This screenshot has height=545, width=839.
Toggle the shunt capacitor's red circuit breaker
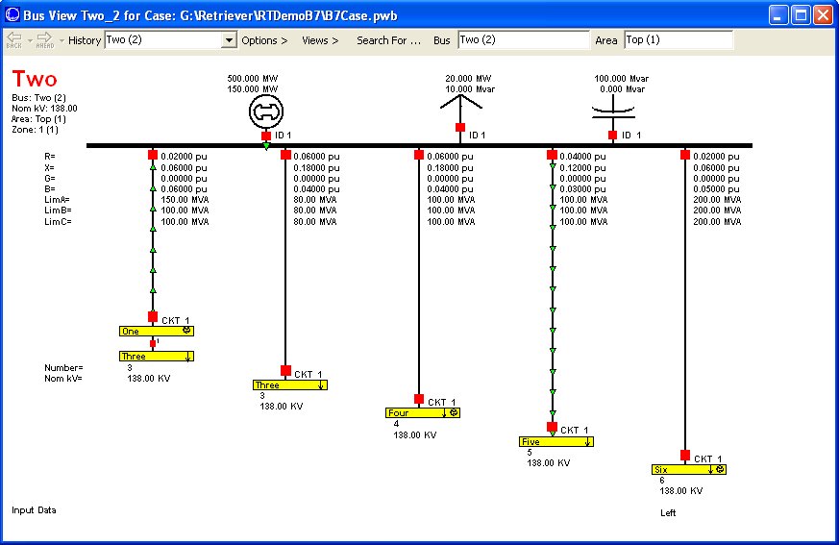click(x=612, y=136)
